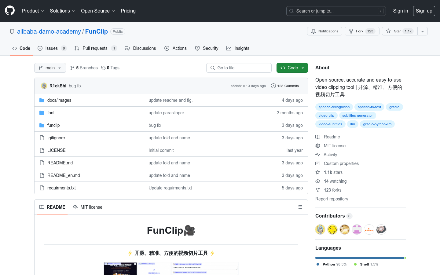
Task: Open the Python 98.5% language link
Action: click(x=332, y=264)
